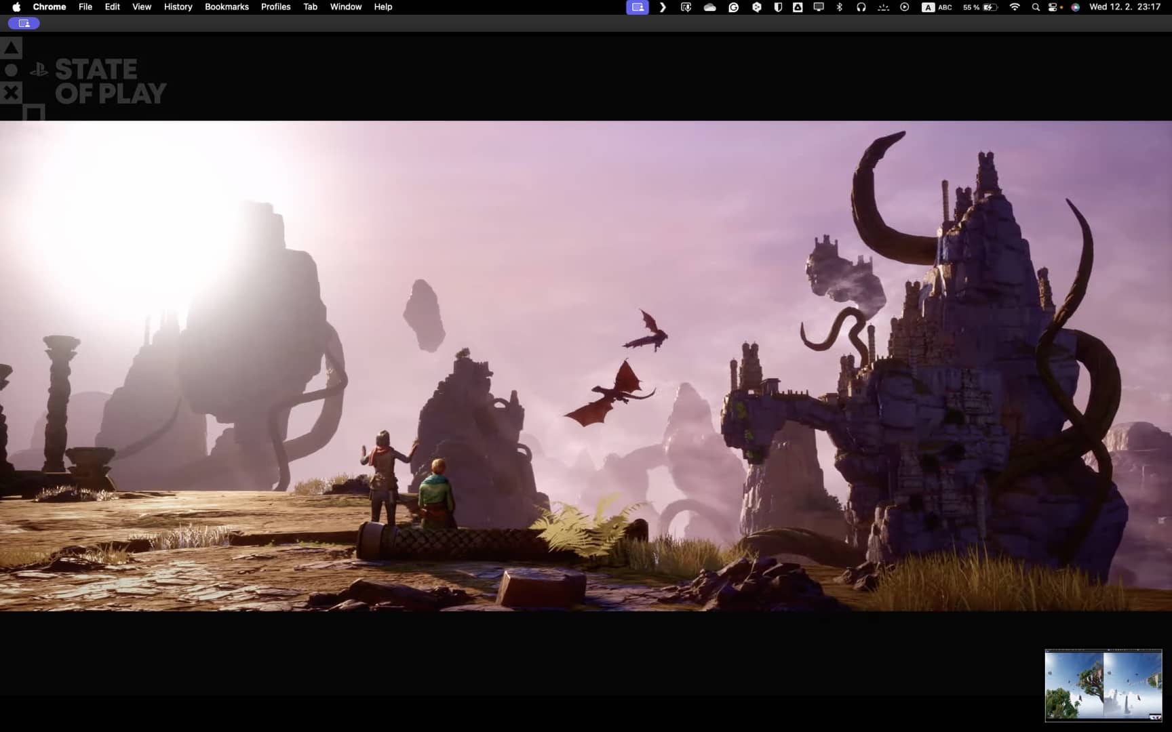1172x732 pixels.
Task: Open the ABC input source menu
Action: [x=937, y=7]
